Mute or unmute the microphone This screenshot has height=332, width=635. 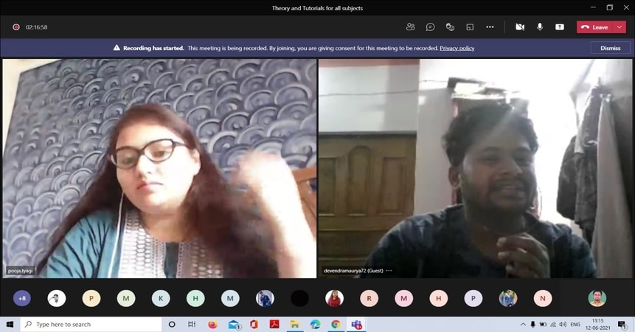click(x=540, y=27)
